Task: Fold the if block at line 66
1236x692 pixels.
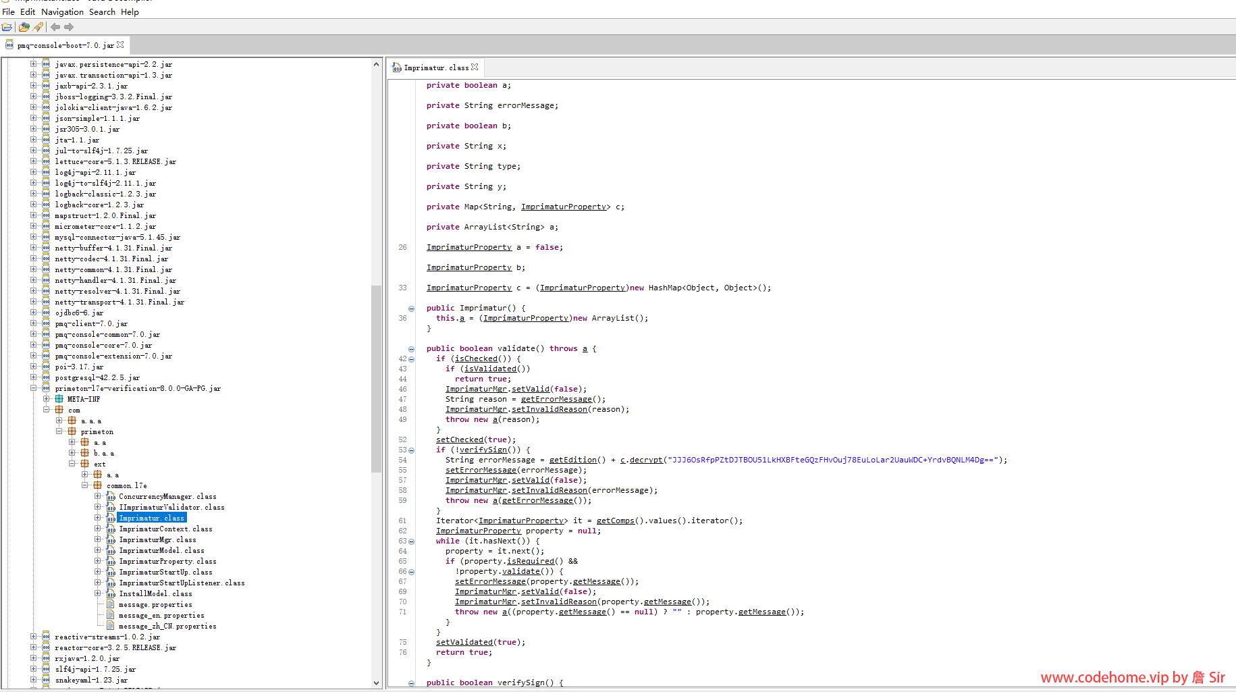Action: (411, 572)
